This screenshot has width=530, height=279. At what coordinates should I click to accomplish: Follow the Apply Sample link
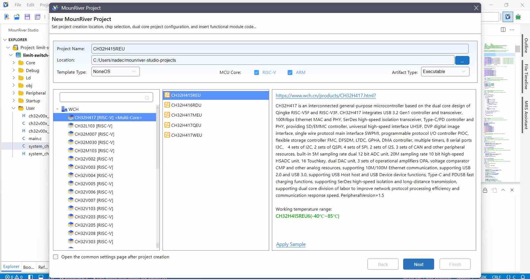click(291, 244)
